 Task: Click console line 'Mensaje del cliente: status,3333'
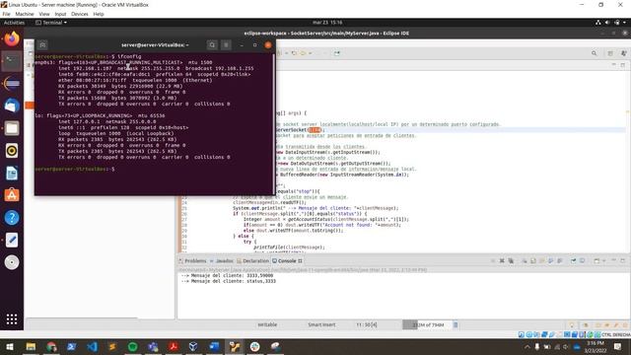[229, 281]
